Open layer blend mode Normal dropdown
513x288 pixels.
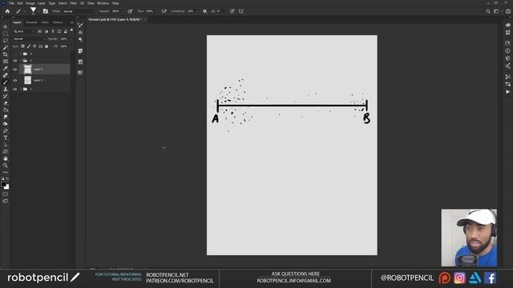point(29,39)
